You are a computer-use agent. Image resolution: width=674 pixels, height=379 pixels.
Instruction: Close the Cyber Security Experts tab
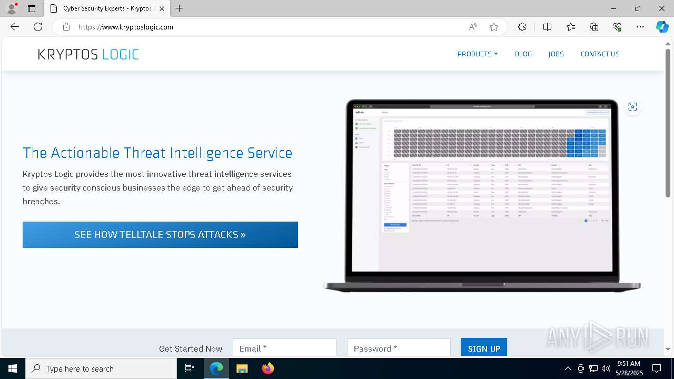pos(162,8)
